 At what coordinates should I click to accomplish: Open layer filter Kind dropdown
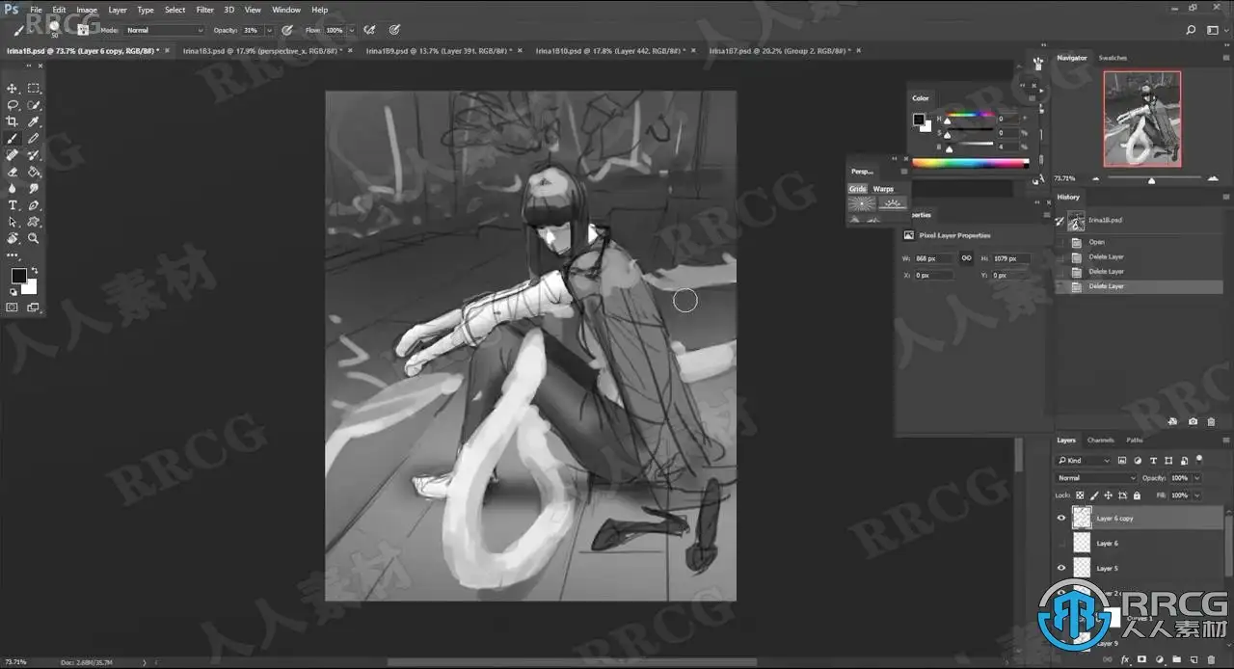1085,460
